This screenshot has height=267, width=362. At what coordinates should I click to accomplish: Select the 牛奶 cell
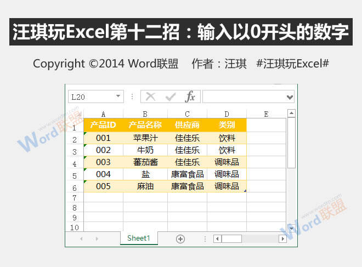[x=145, y=150]
